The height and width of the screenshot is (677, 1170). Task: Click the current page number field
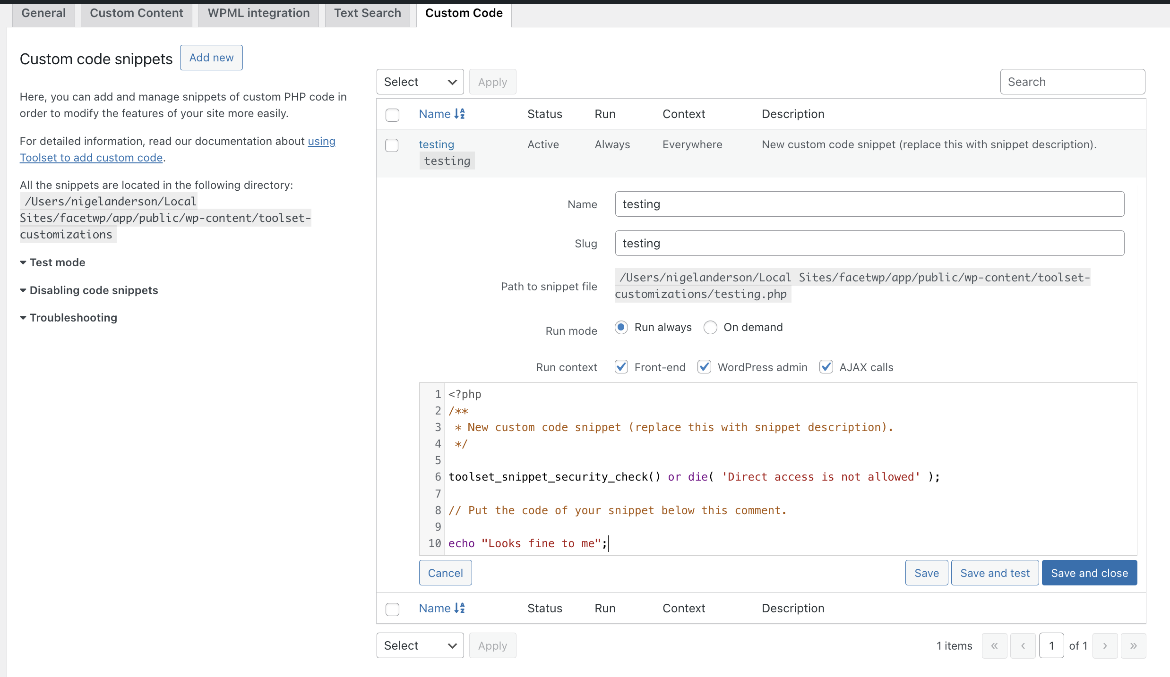(x=1051, y=645)
